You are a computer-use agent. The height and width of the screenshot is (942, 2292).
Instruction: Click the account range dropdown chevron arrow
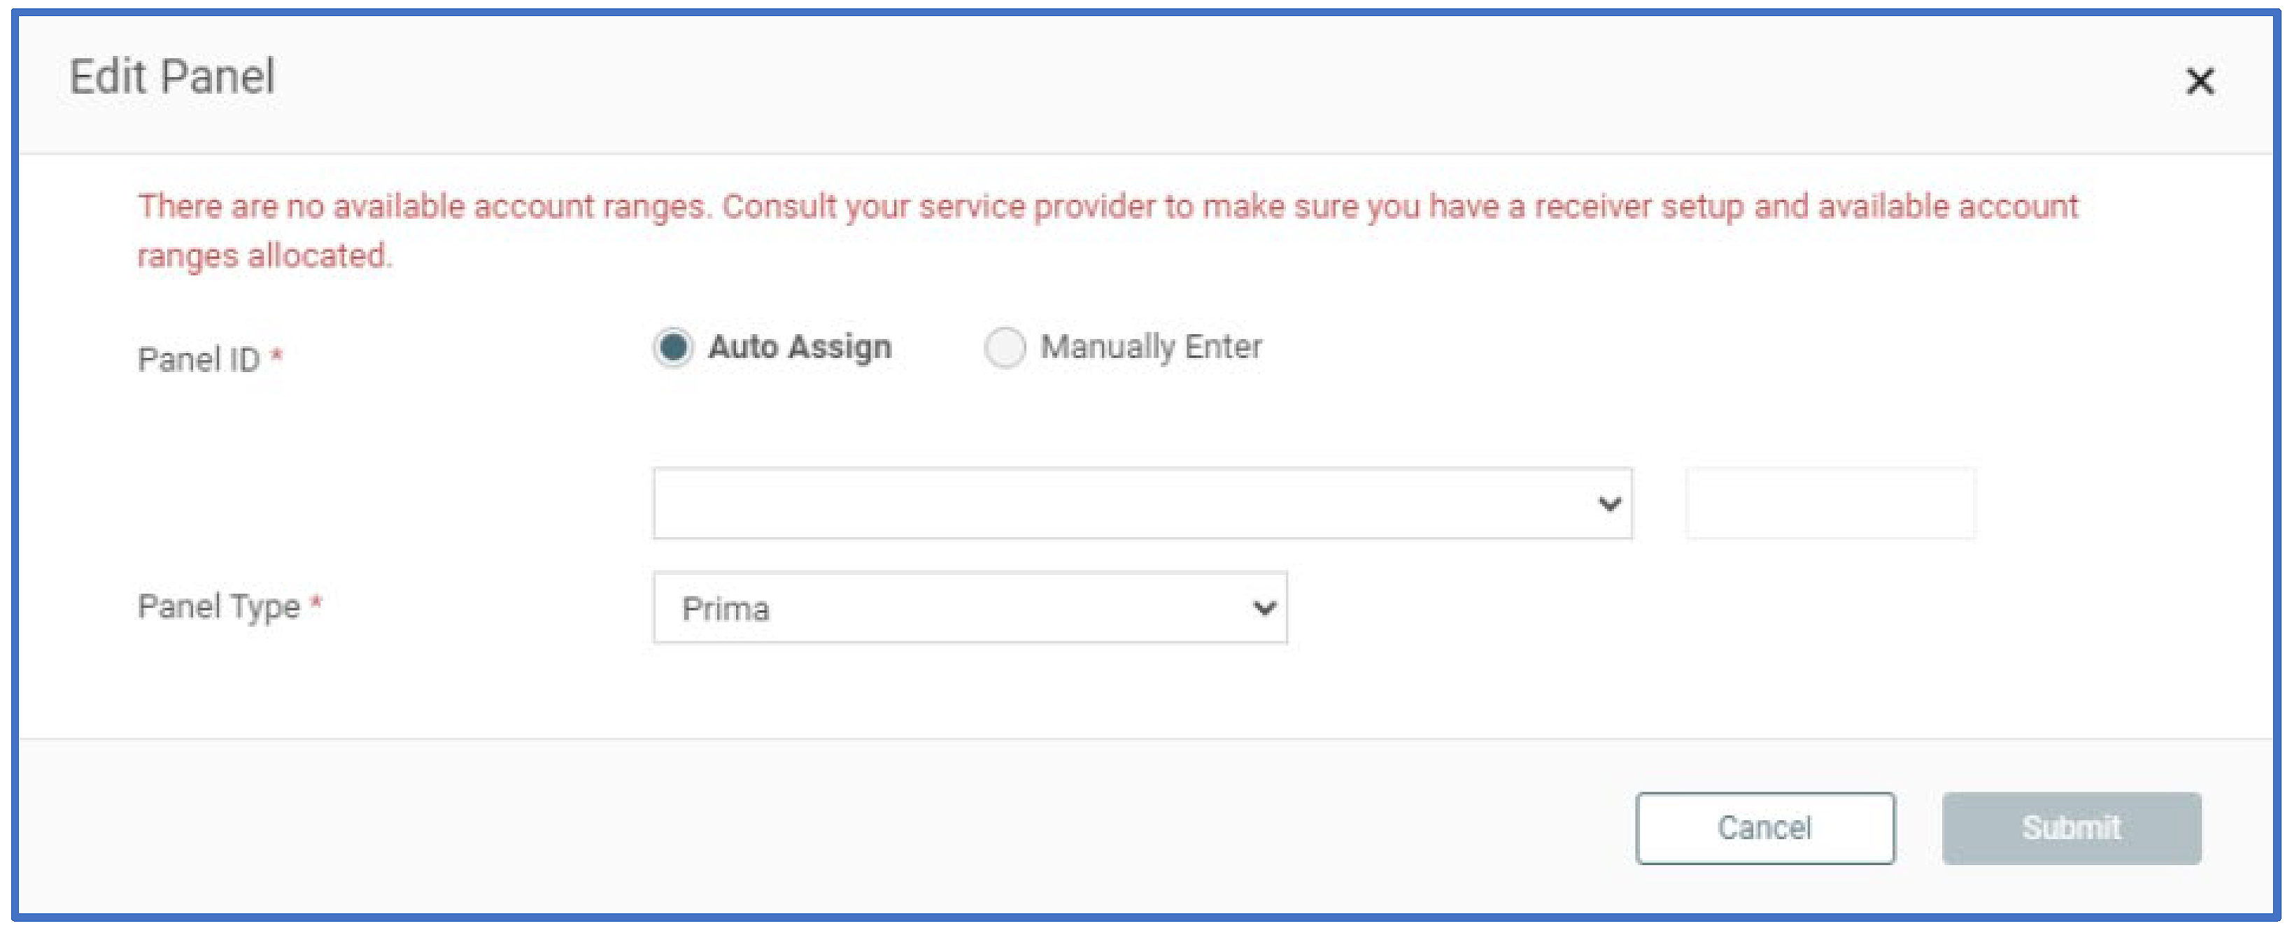[1608, 504]
